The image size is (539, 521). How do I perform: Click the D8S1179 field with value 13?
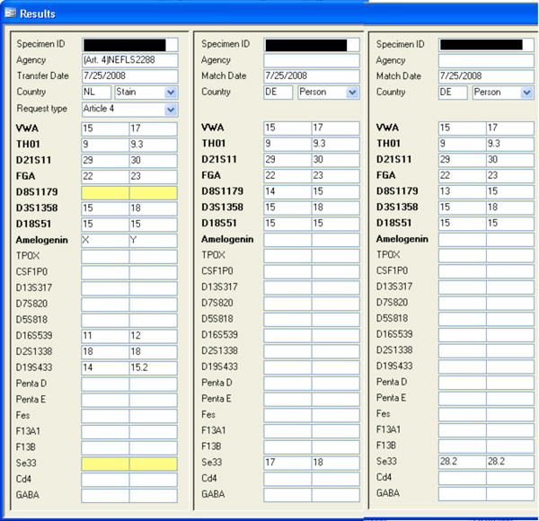tap(462, 192)
